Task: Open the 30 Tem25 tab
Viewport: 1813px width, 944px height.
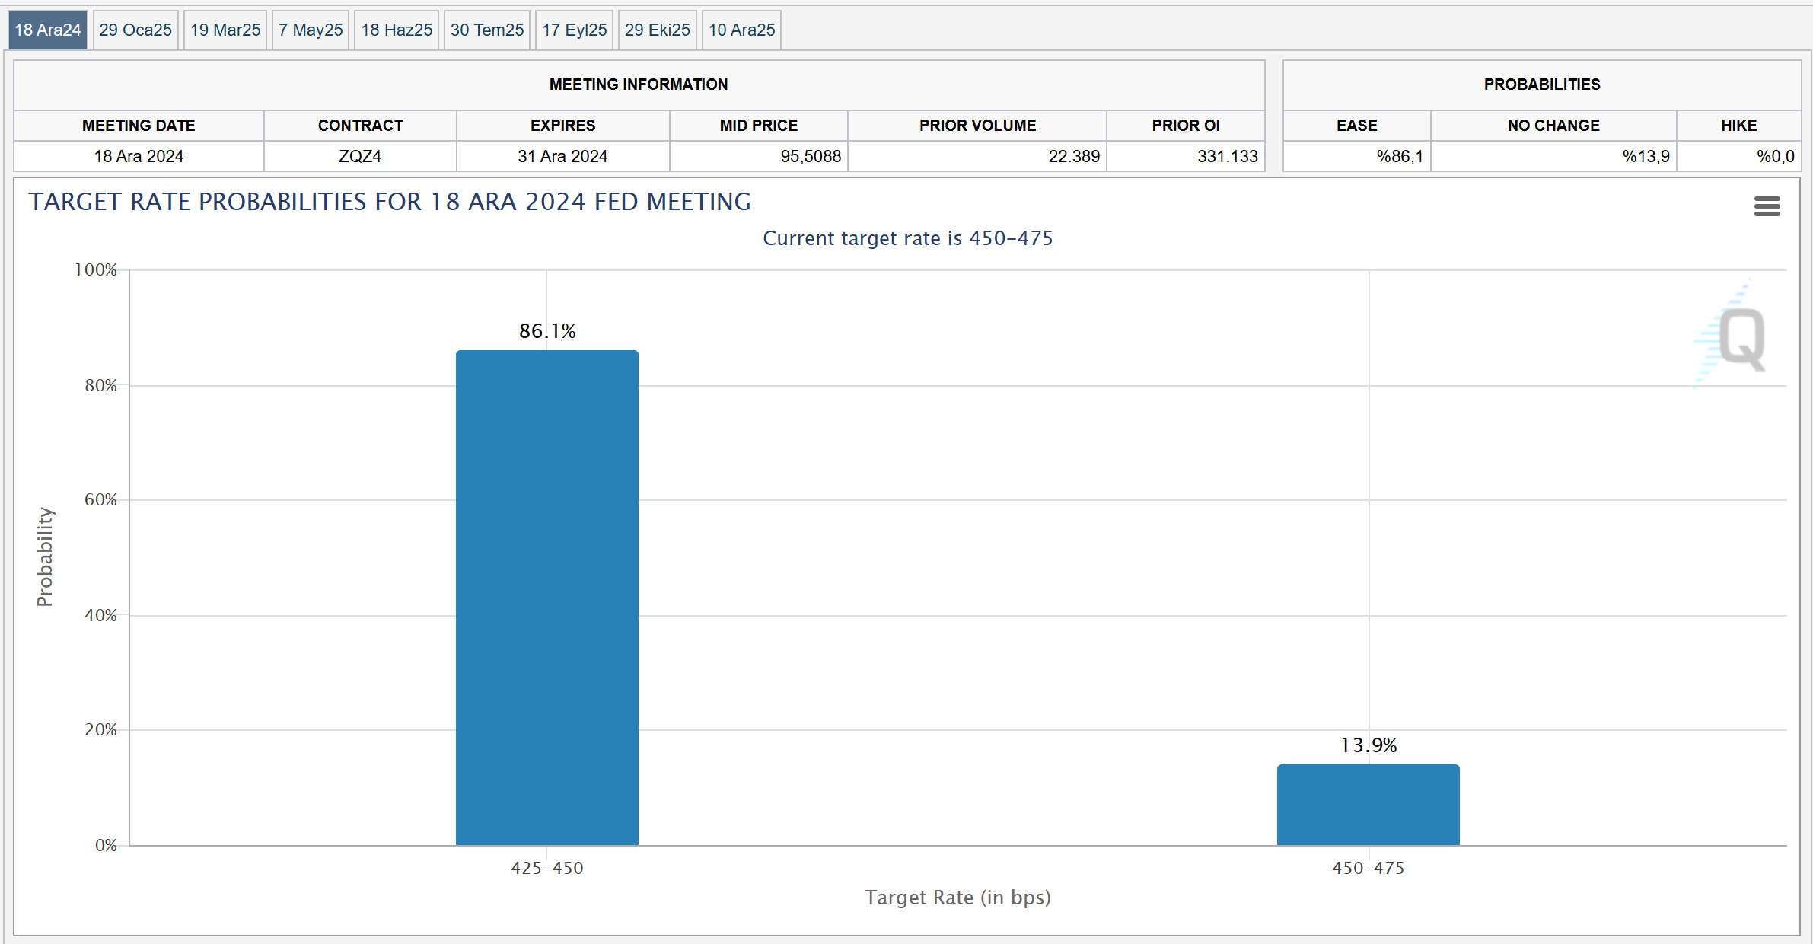Action: pyautogui.click(x=487, y=30)
